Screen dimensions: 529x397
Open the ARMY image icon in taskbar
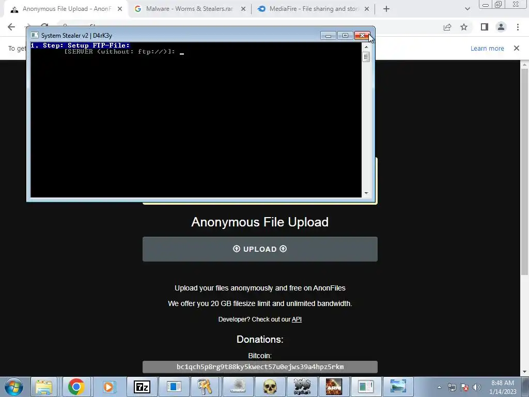[x=334, y=387]
